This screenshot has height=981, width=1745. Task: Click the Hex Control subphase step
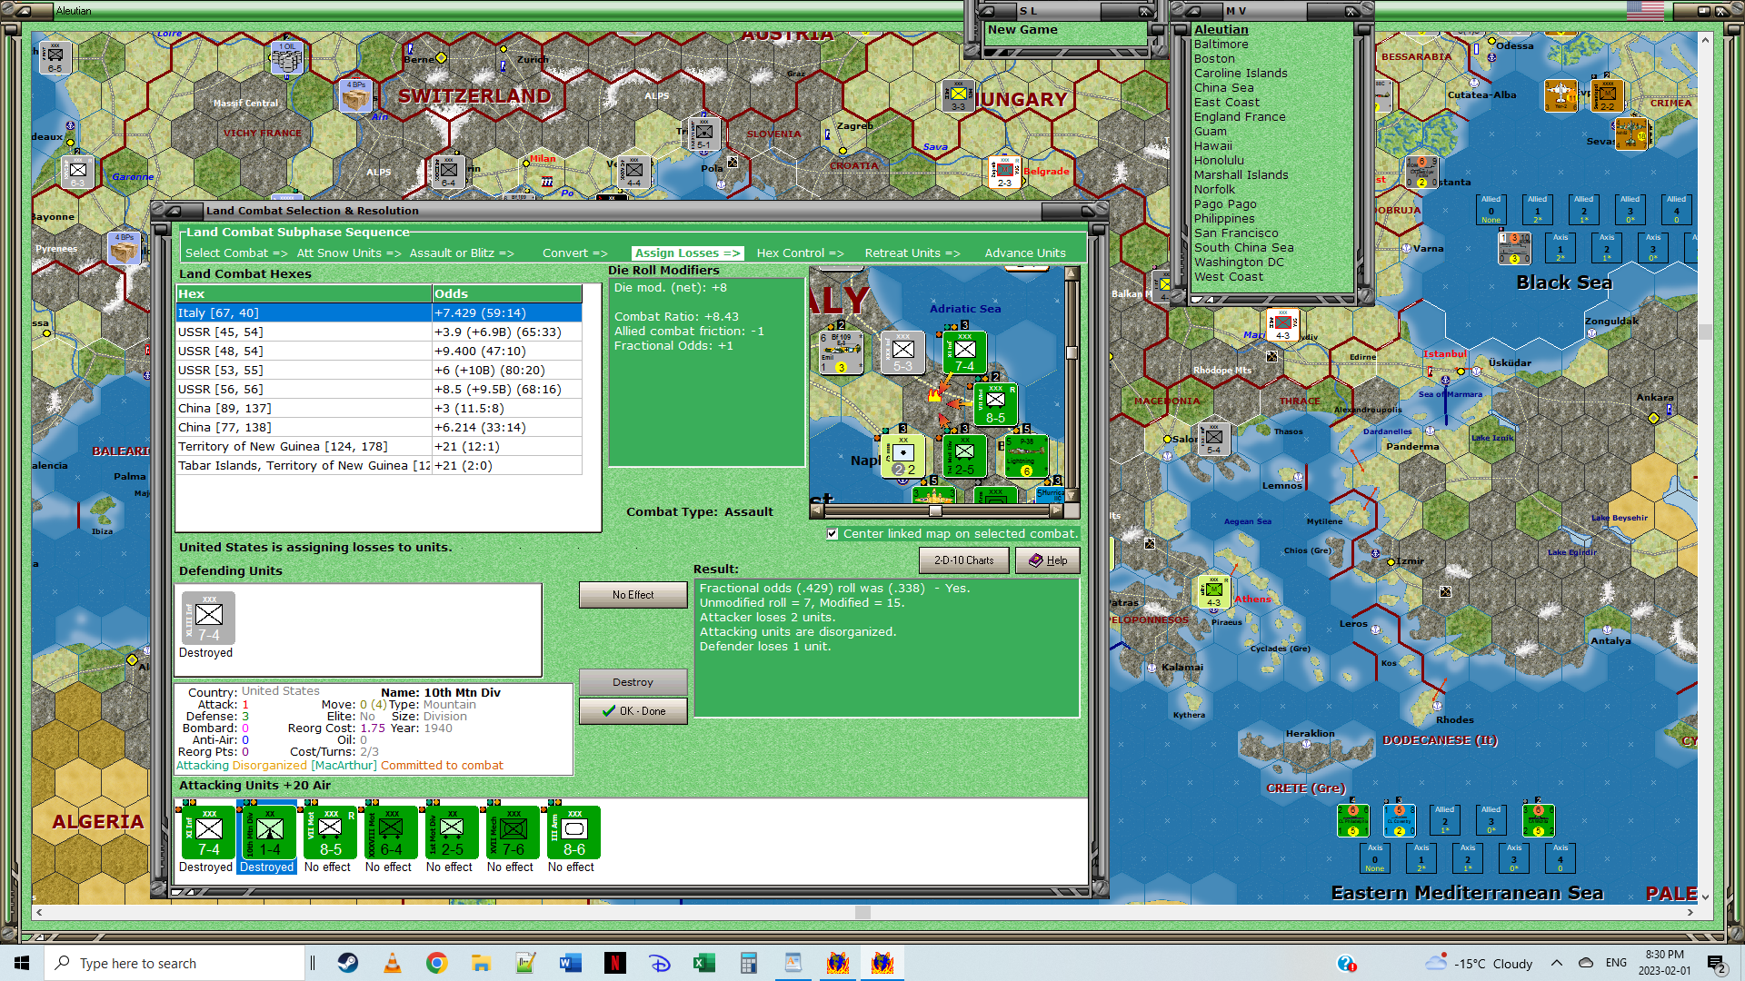[x=801, y=253]
